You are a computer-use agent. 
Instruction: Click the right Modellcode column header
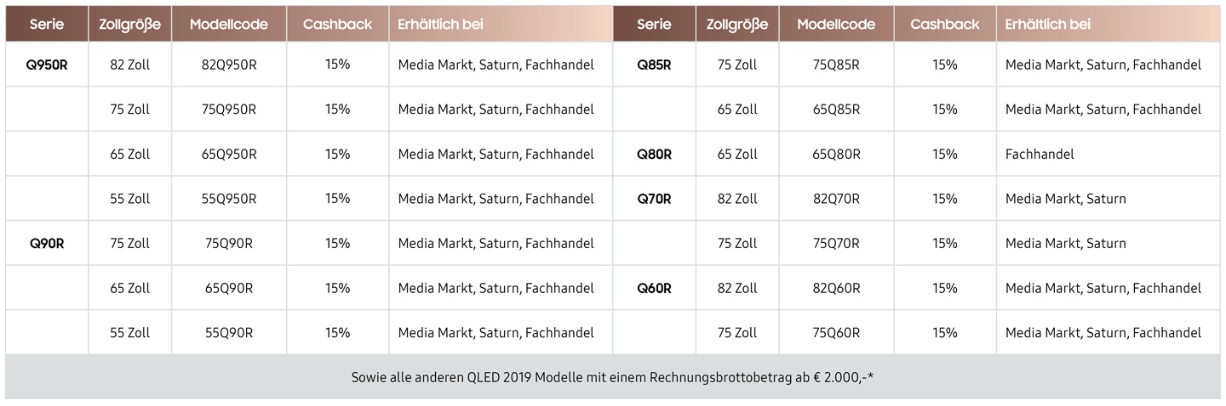(836, 25)
